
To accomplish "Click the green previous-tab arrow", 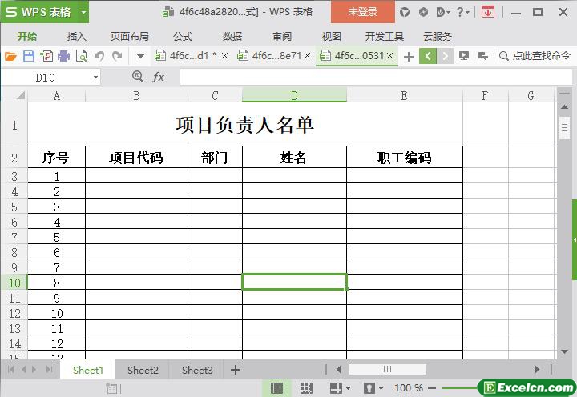I will pyautogui.click(x=428, y=56).
